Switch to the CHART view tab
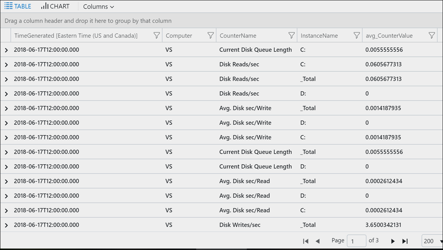Image resolution: width=443 pixels, height=250 pixels. coord(55,6)
